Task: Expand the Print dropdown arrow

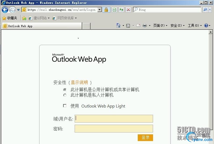Action: point(150,26)
